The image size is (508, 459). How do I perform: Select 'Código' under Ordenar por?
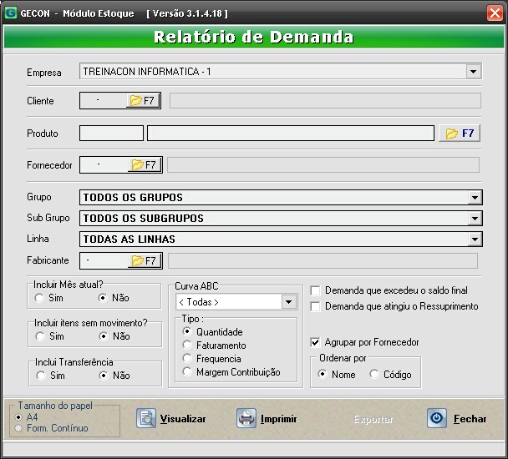point(374,375)
